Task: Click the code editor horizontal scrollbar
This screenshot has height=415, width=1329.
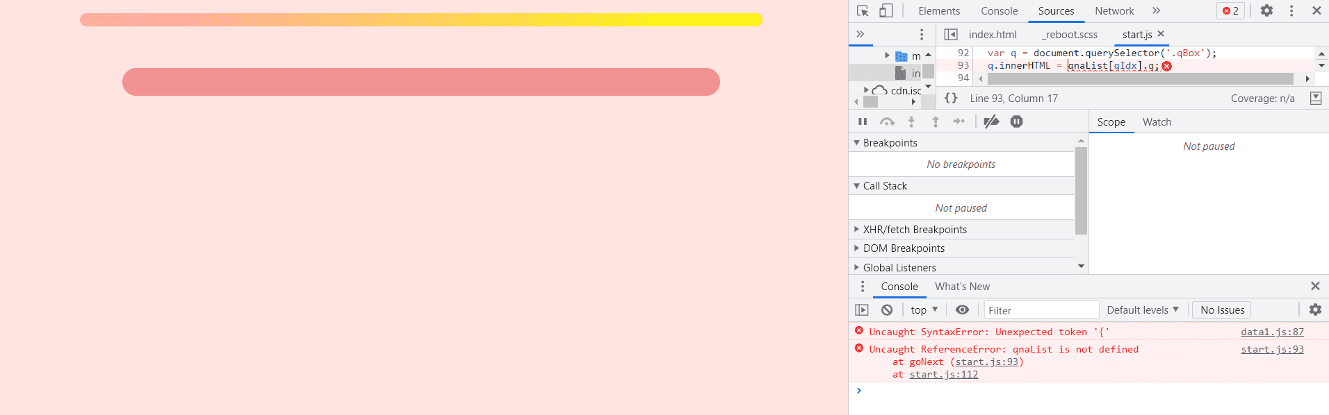Action: click(1140, 78)
